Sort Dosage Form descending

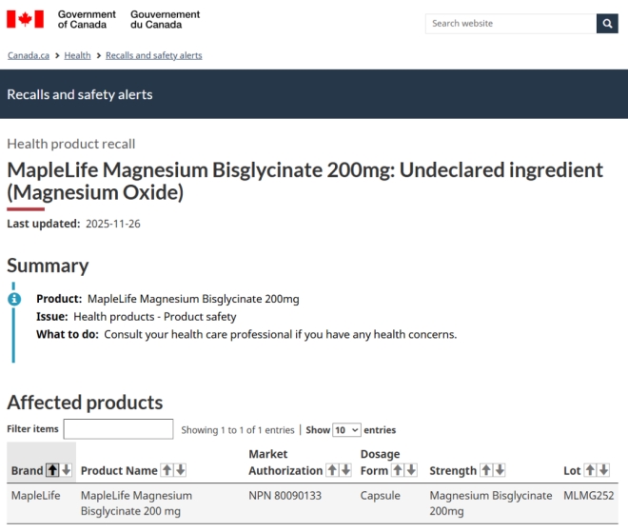point(412,470)
